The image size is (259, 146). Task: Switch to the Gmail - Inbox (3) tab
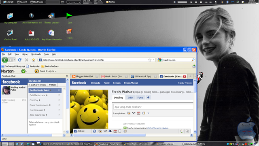[x=115, y=76]
